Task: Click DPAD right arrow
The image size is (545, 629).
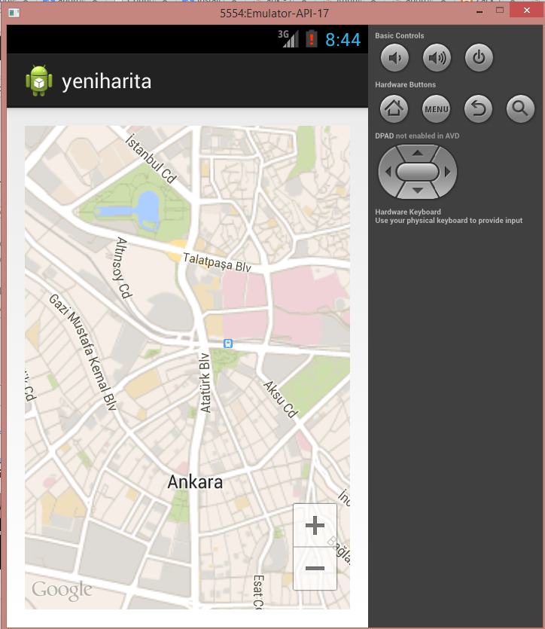Action: click(x=448, y=172)
